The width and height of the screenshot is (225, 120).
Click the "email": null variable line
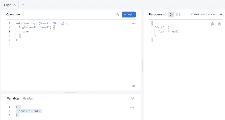(30, 111)
